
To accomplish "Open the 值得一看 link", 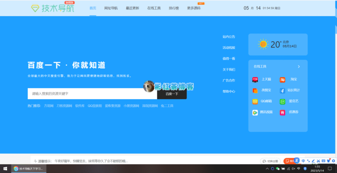I will [229, 59].
